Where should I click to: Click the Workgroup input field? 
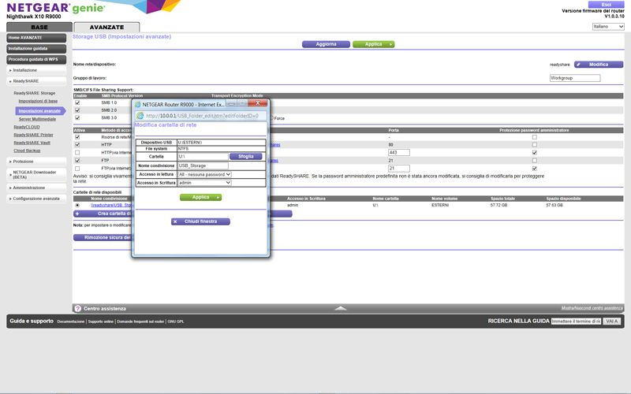pyautogui.click(x=575, y=78)
